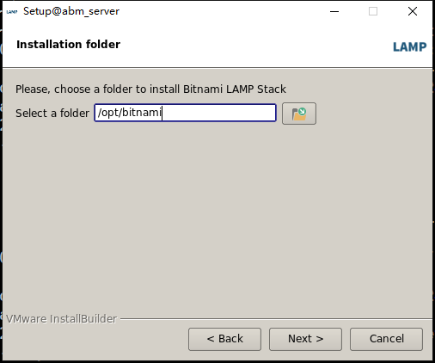Click the choose folder instruction text
Viewport: 435px width, 363px height.
[x=150, y=89]
